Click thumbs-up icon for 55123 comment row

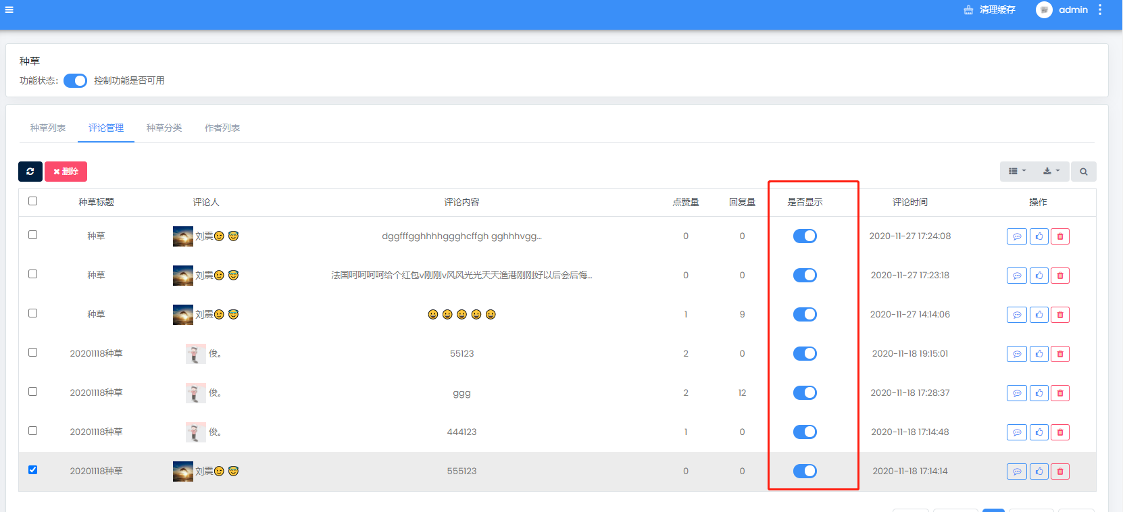1039,354
